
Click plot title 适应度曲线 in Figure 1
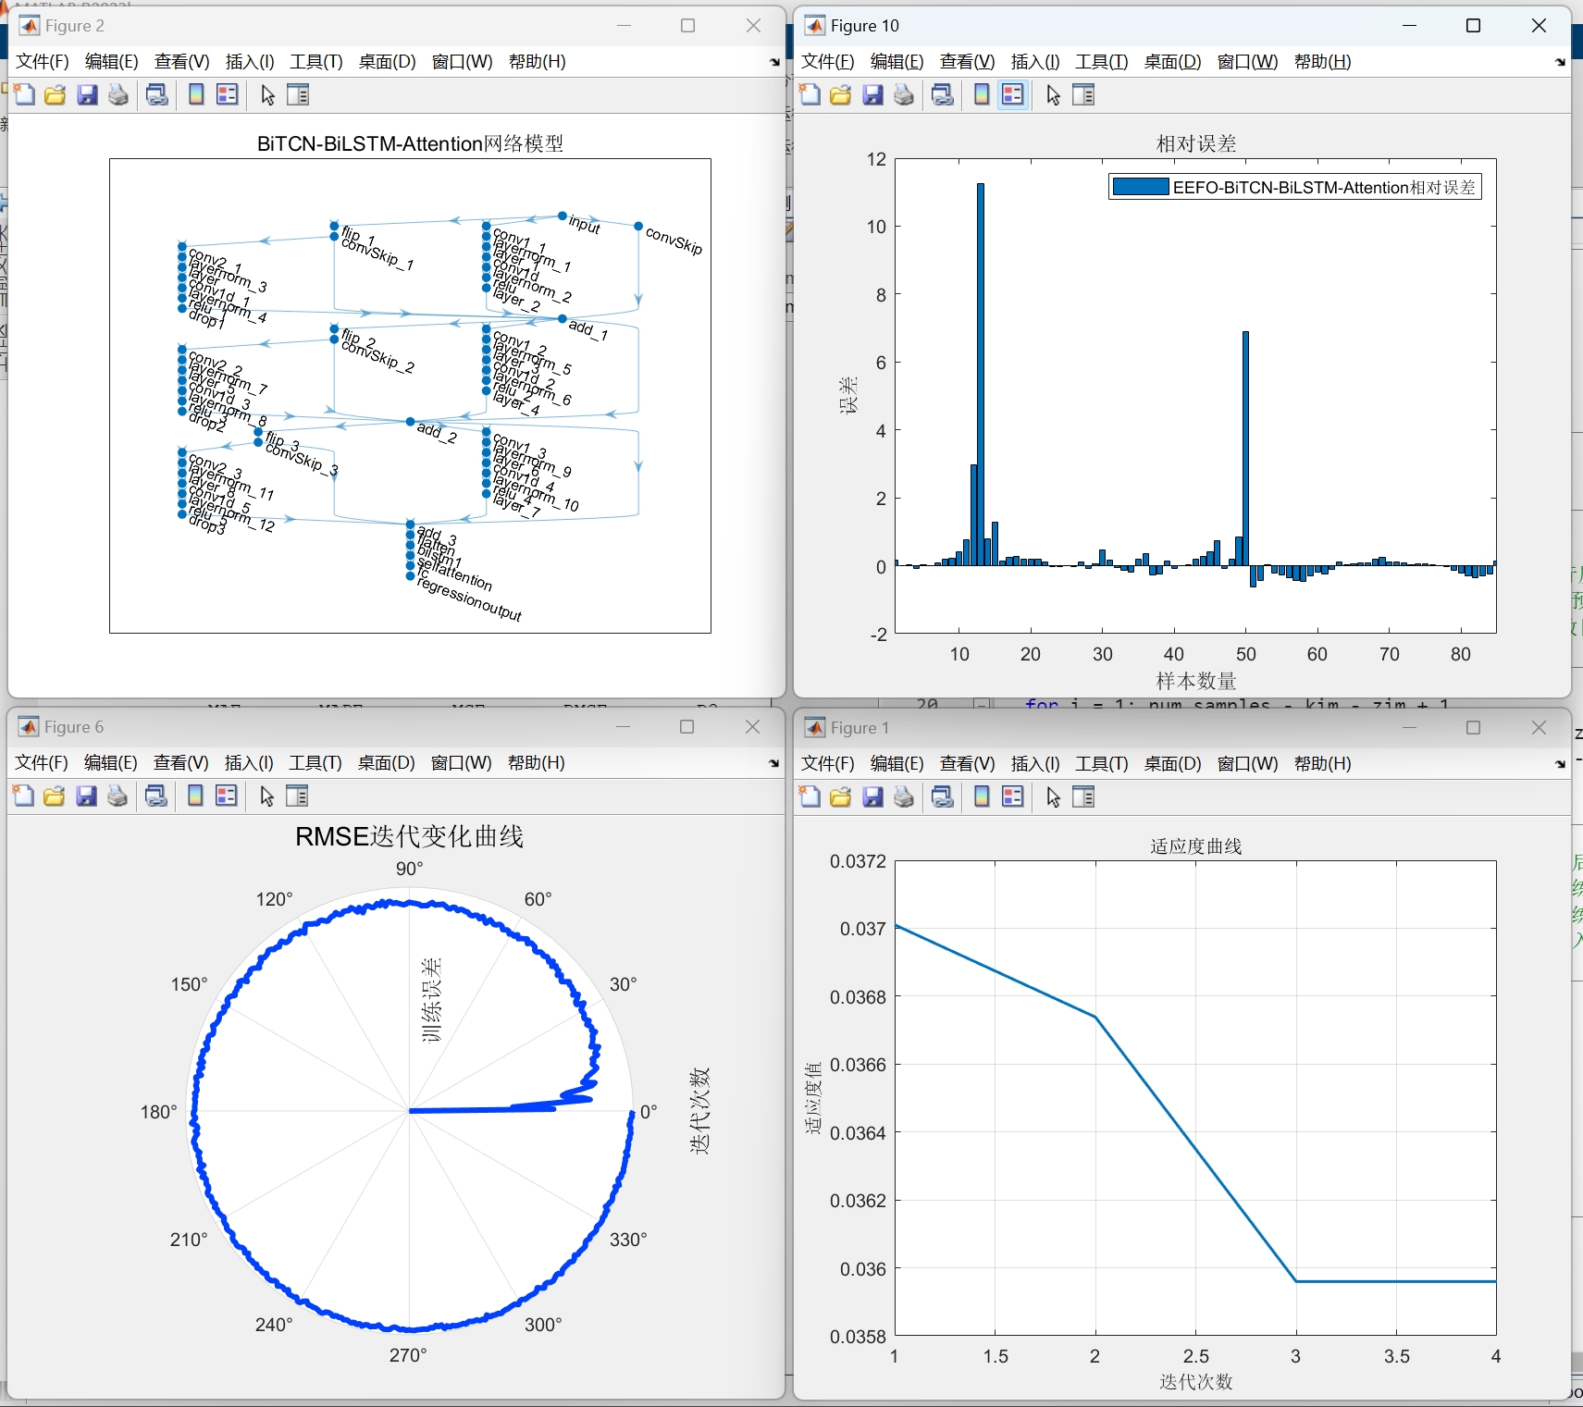pyautogui.click(x=1196, y=846)
